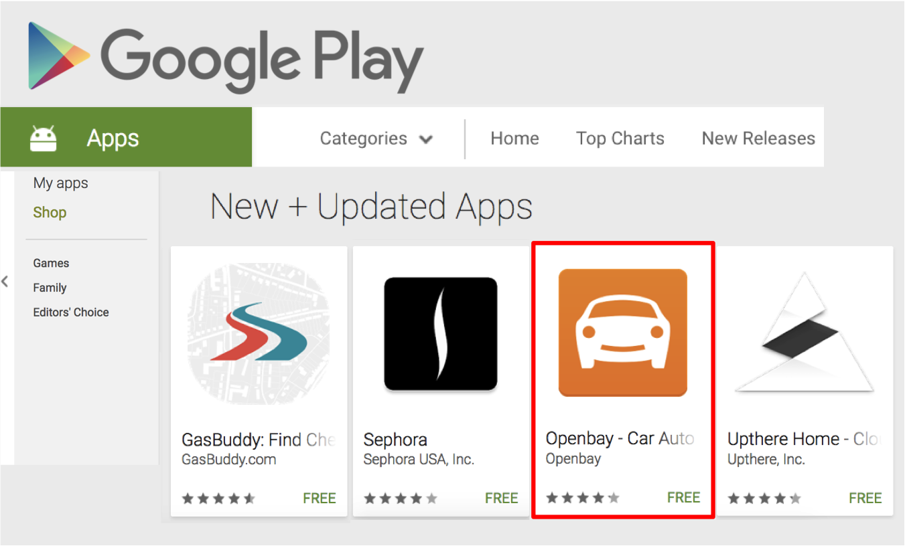Open My apps in sidebar
905x546 pixels.
coord(60,183)
